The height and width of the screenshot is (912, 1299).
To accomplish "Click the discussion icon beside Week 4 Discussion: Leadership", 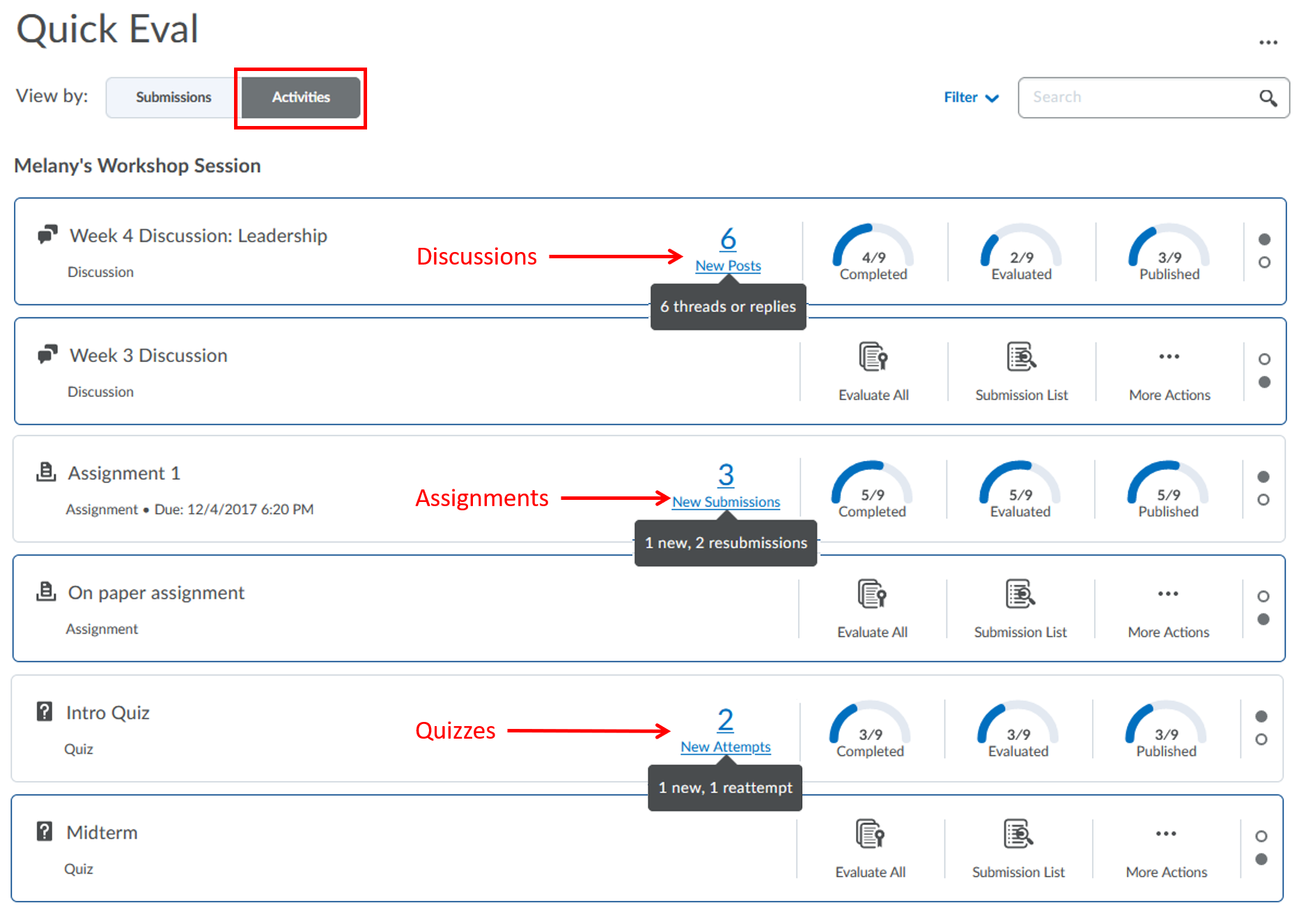I will coord(46,234).
